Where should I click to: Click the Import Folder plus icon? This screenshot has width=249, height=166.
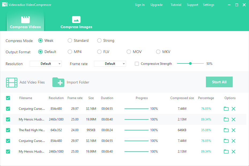coord(58,82)
